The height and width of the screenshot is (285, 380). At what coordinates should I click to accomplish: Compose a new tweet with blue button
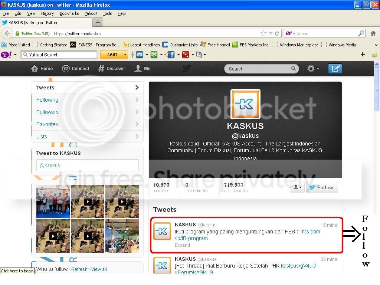(x=335, y=69)
